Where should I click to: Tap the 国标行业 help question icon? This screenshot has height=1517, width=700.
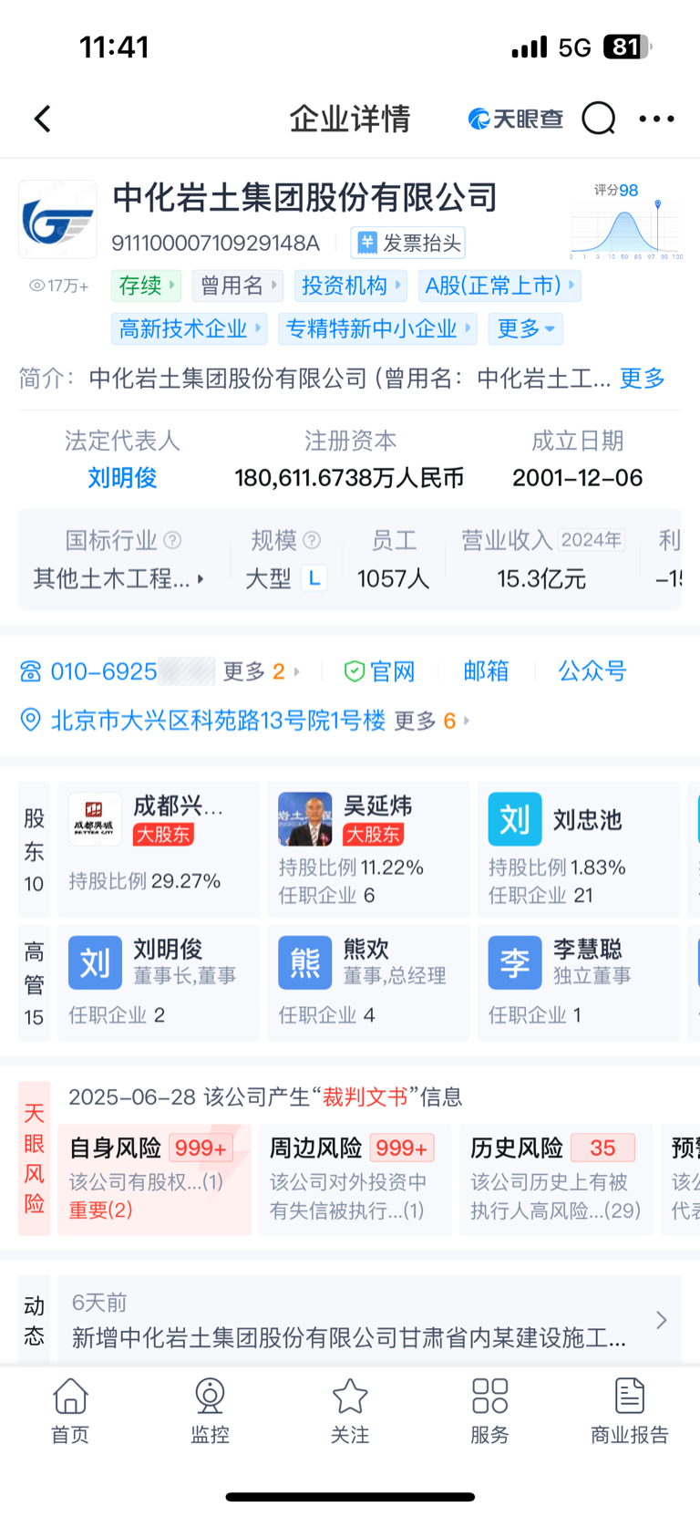(172, 540)
